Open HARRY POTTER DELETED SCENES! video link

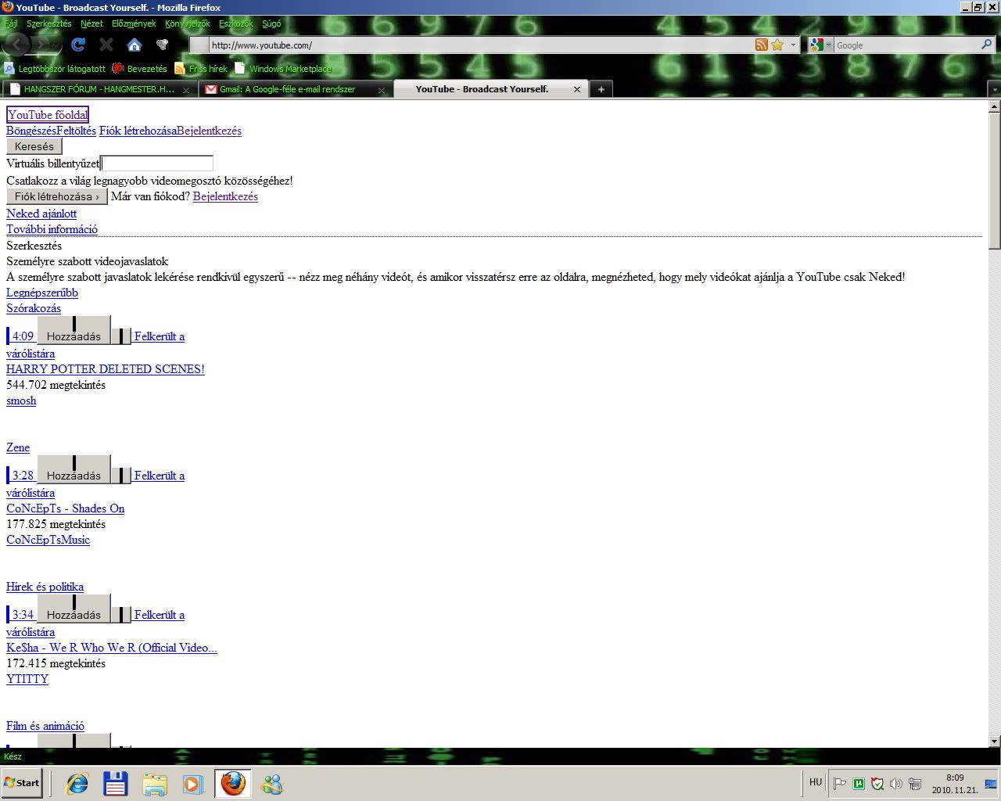(106, 369)
